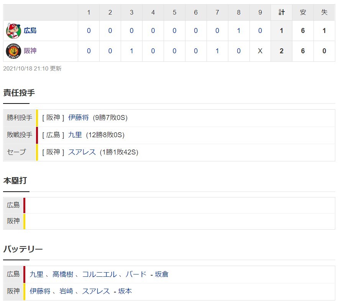Open catcher 坂倉 link
The height and width of the screenshot is (304, 338).
[x=162, y=274]
